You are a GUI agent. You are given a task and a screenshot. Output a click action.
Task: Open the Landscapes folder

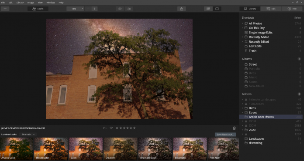tap(256, 139)
